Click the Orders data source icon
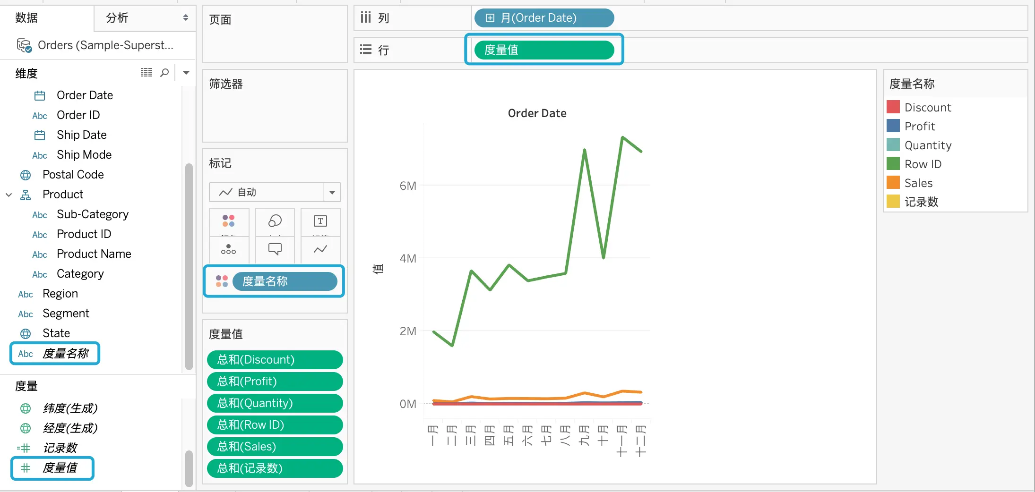Viewport: 1035px width, 492px height. [24, 45]
